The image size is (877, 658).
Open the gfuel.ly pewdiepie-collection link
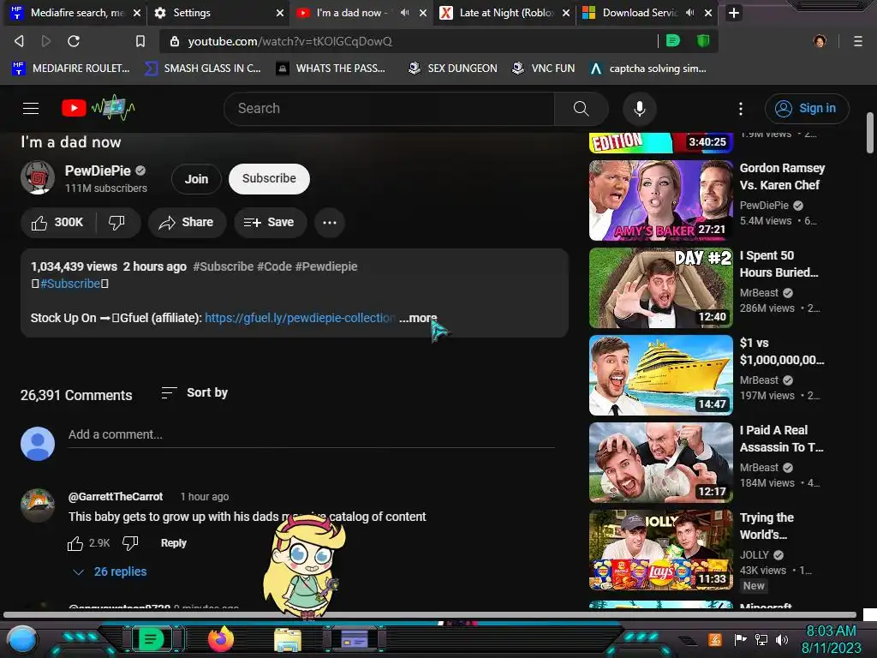[x=300, y=318]
